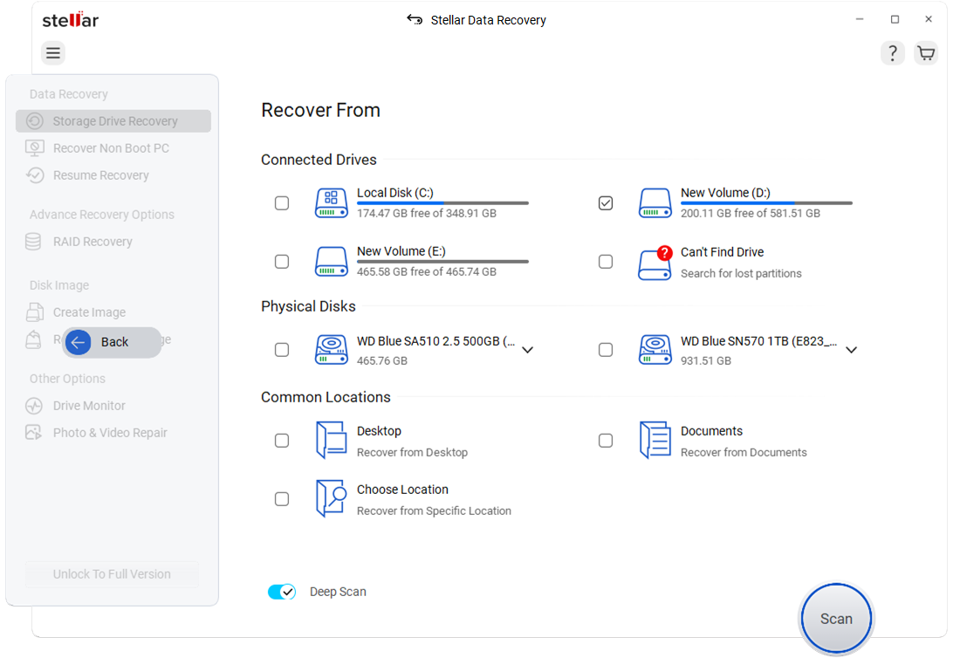Check the Can't Find Drive checkbox
The height and width of the screenshot is (658, 953).
(606, 262)
